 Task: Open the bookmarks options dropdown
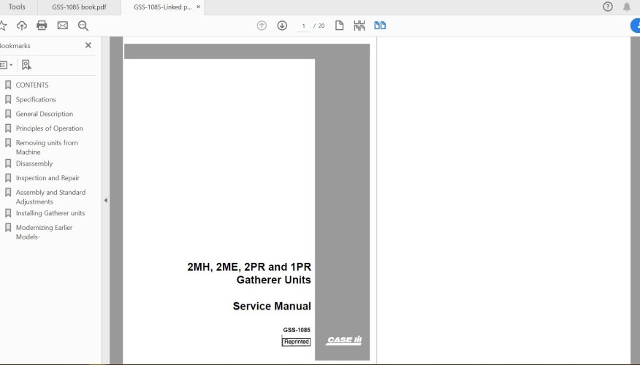click(x=6, y=65)
